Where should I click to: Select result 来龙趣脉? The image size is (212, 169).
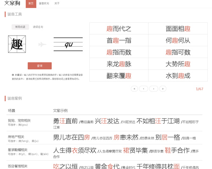click(119, 64)
